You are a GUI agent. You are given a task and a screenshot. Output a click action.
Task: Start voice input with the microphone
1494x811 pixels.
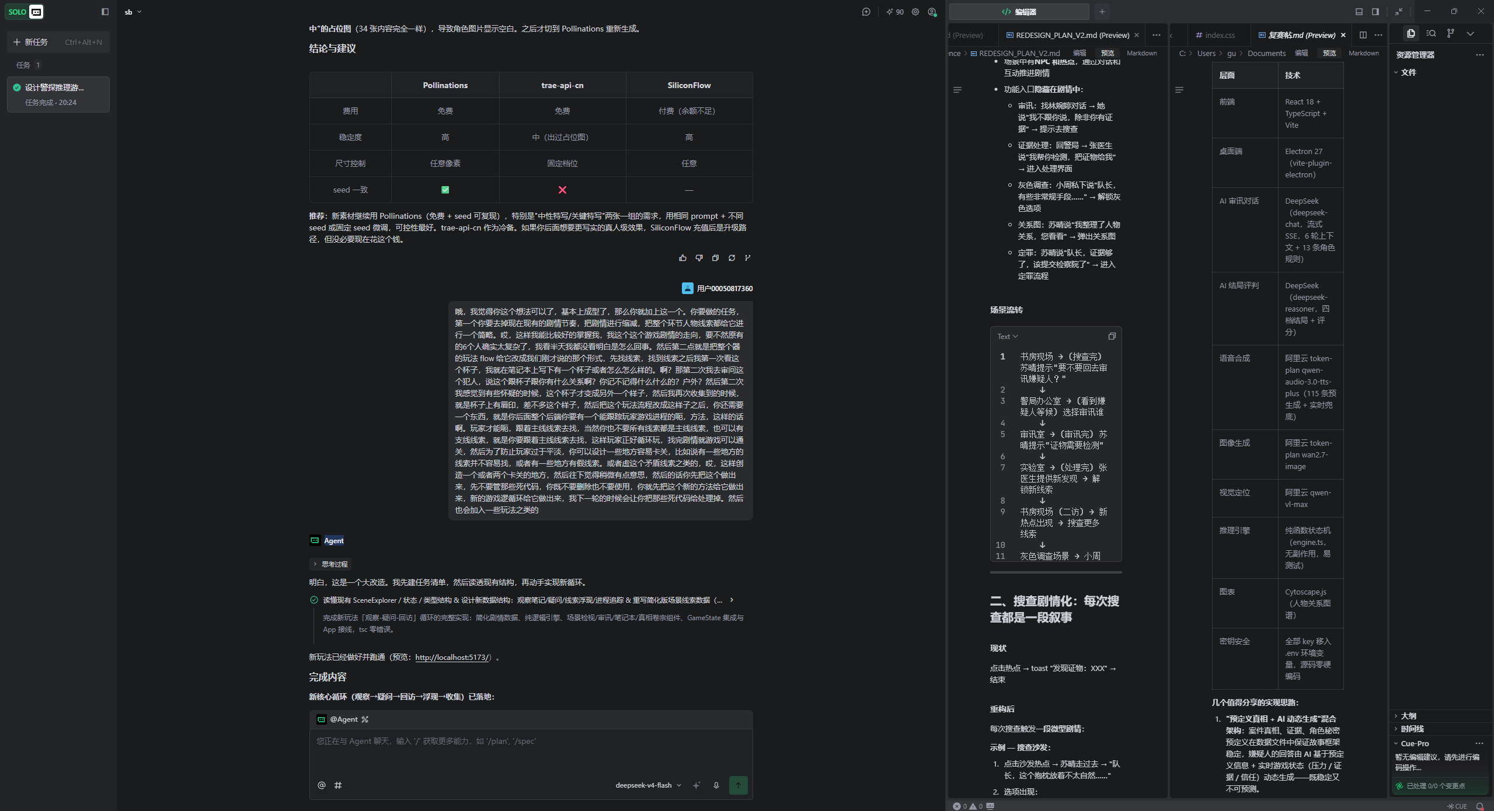716,785
